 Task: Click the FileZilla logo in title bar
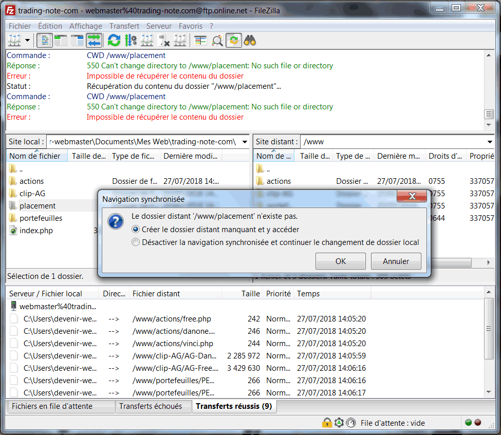(11, 11)
